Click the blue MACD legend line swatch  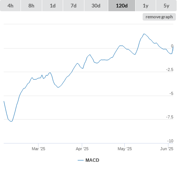81,160
